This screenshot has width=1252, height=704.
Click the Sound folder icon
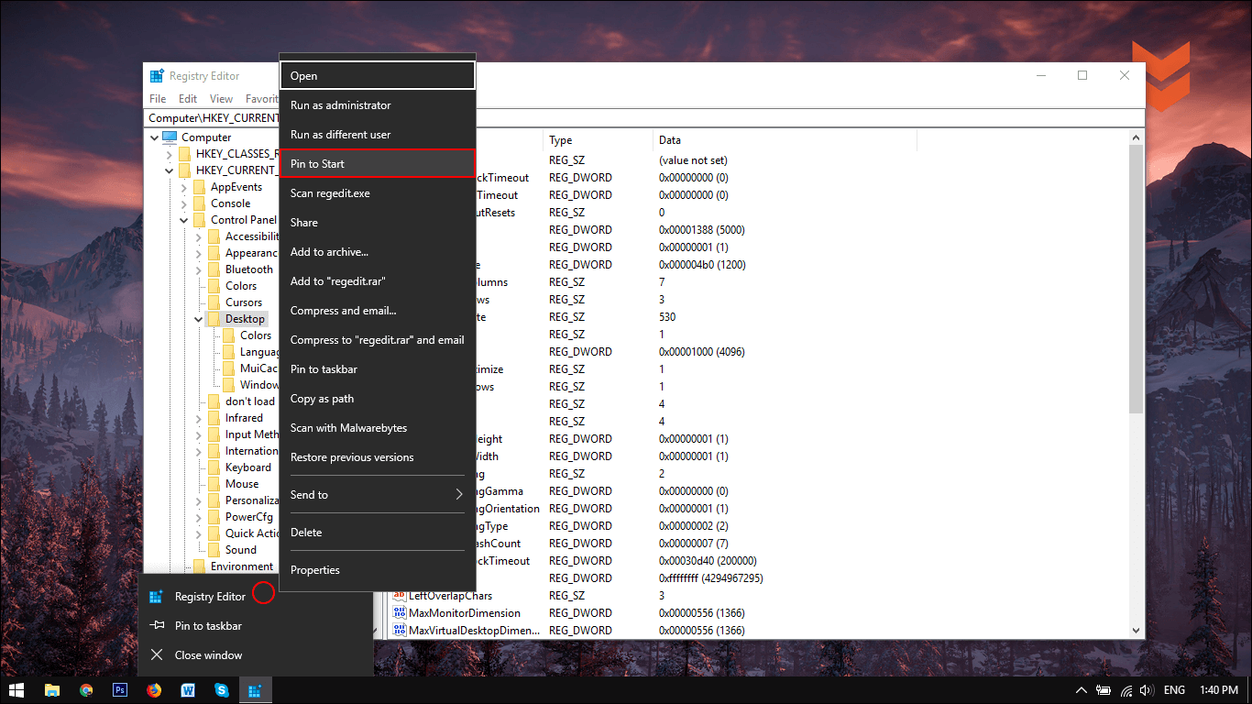pos(214,549)
